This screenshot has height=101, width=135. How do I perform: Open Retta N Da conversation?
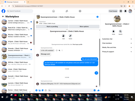(17, 29)
